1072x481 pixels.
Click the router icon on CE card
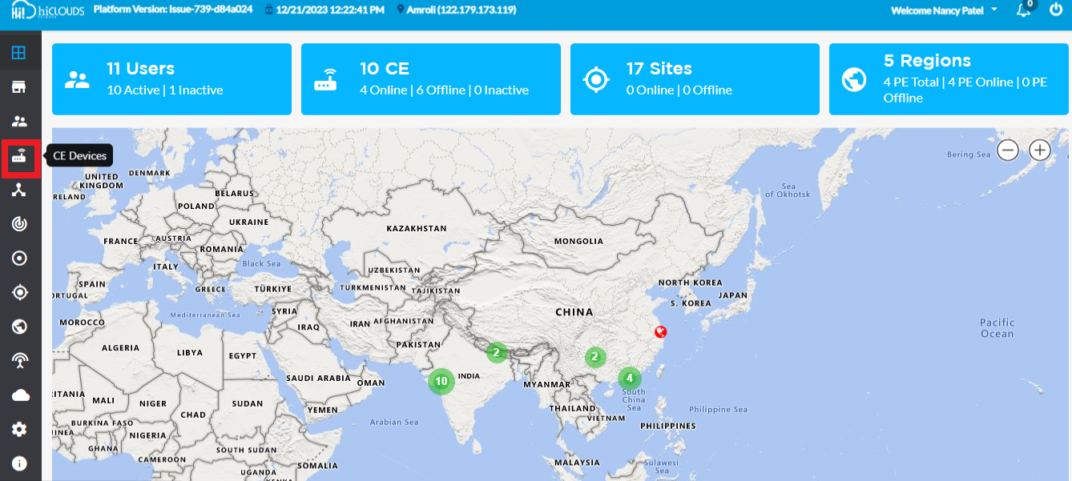point(325,79)
